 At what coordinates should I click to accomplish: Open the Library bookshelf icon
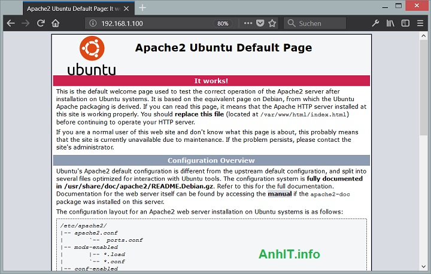tap(390, 23)
